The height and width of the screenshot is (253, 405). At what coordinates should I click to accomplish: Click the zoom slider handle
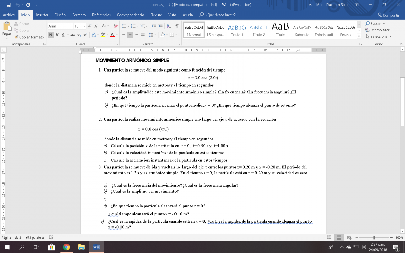(374, 237)
